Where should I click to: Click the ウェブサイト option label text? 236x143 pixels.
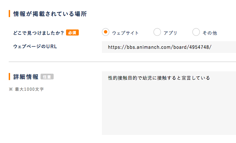tap(125, 33)
